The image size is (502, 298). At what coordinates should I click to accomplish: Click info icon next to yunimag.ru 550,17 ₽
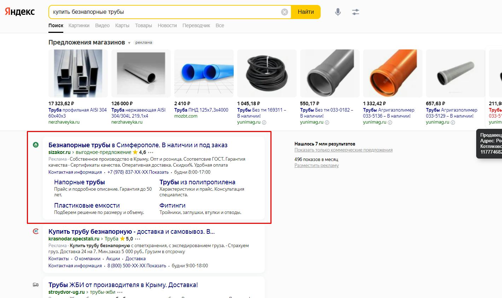tap(327, 123)
